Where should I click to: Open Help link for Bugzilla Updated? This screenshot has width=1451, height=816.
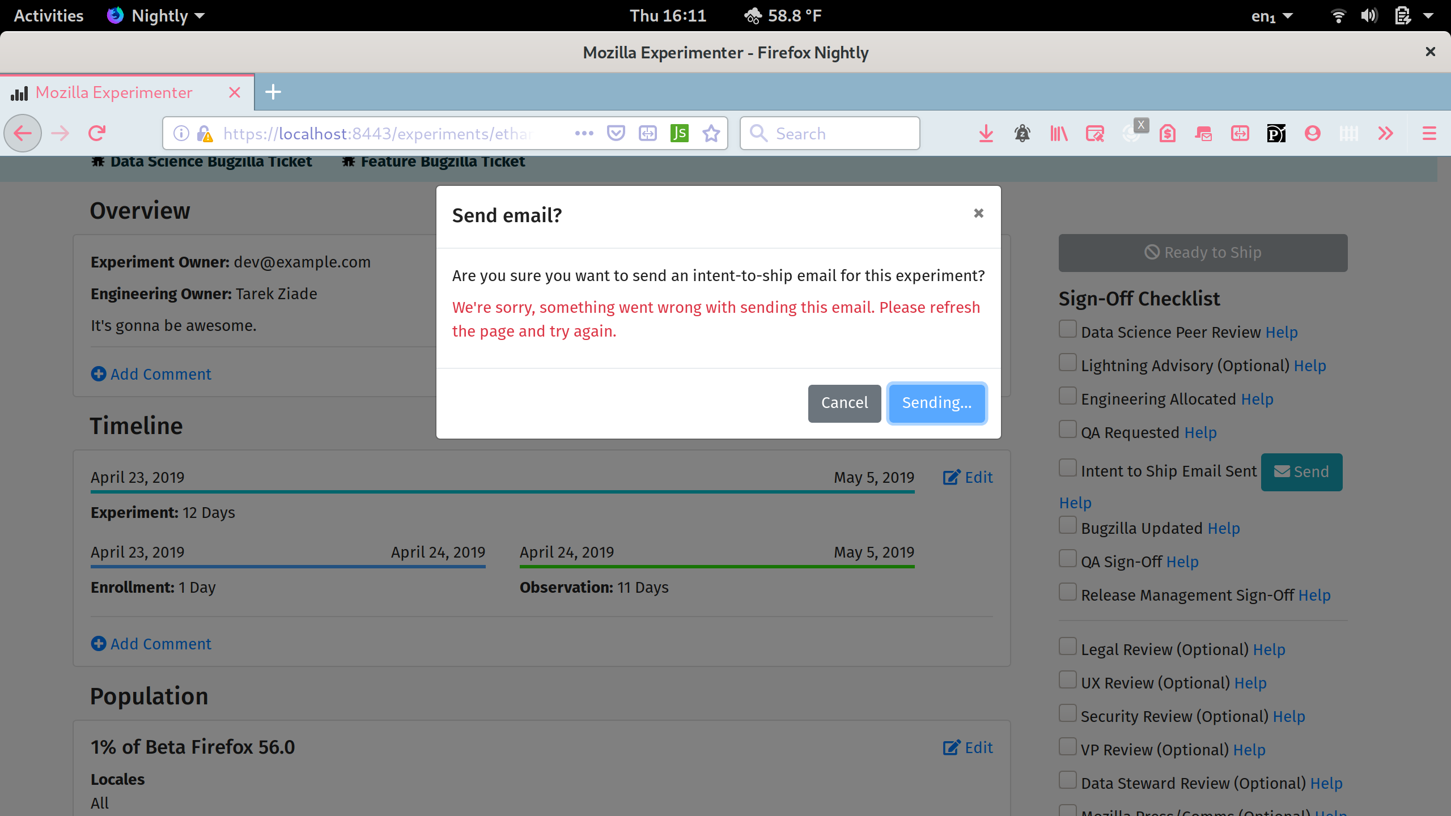pyautogui.click(x=1224, y=529)
